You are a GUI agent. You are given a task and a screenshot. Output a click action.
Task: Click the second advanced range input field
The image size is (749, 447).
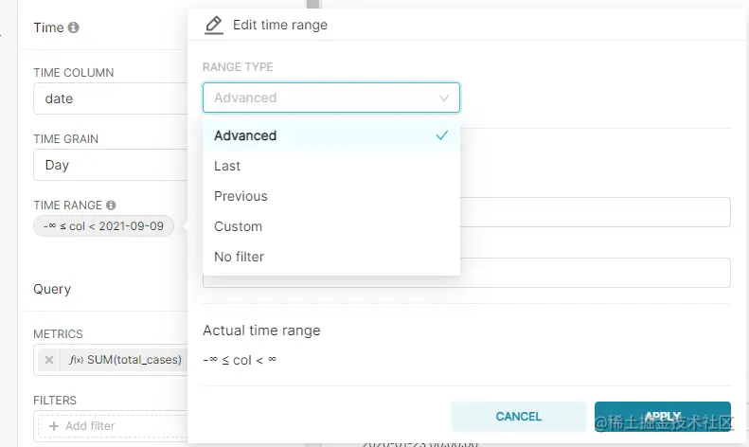coord(595,273)
